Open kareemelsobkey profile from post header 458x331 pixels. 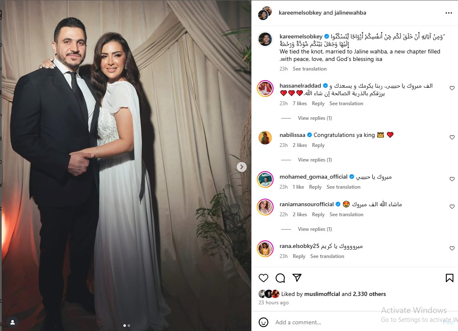pos(300,13)
